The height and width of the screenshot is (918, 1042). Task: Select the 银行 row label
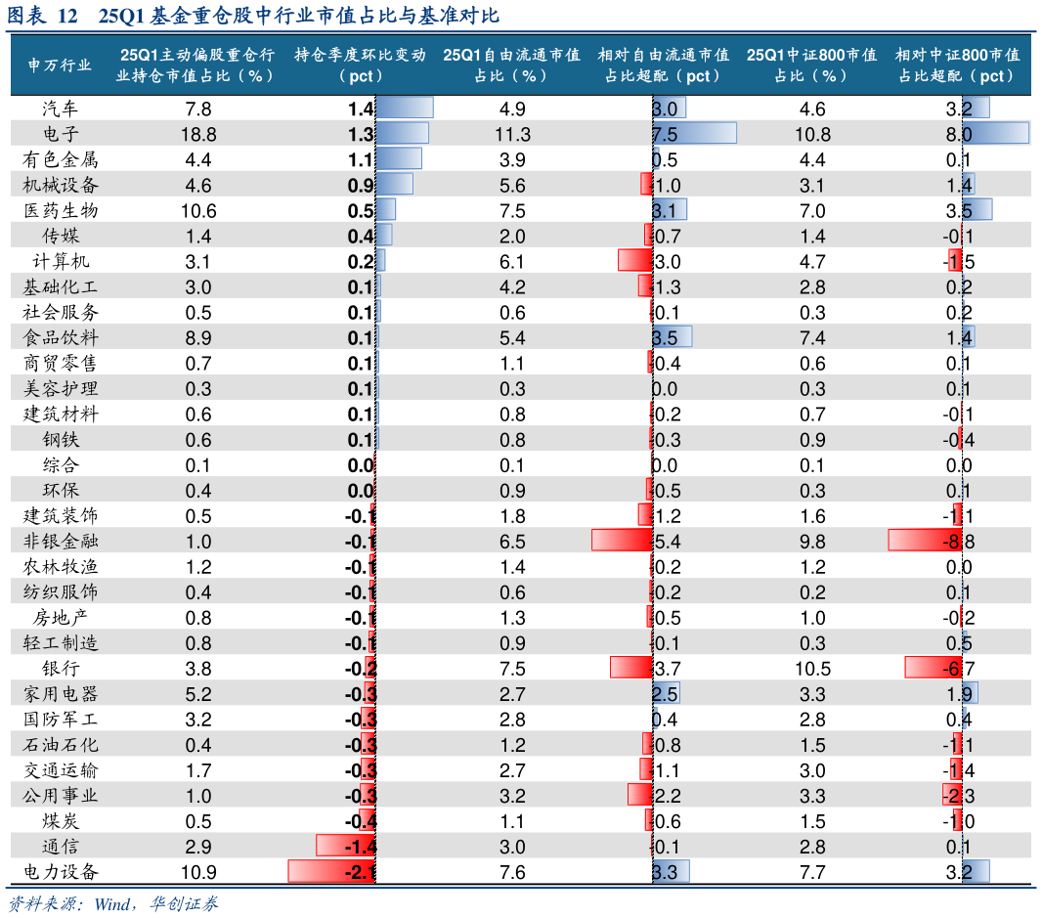[61, 668]
